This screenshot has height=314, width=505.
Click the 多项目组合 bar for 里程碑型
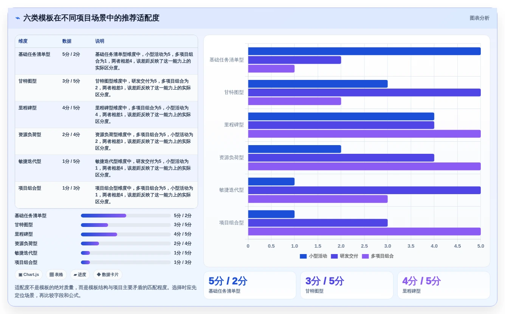(364, 134)
